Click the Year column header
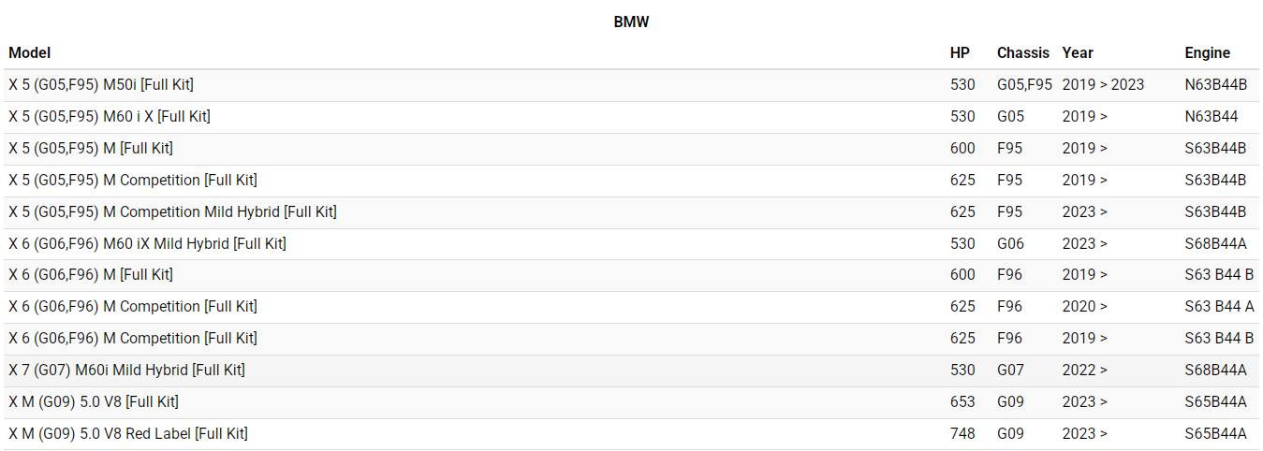 click(x=1078, y=53)
